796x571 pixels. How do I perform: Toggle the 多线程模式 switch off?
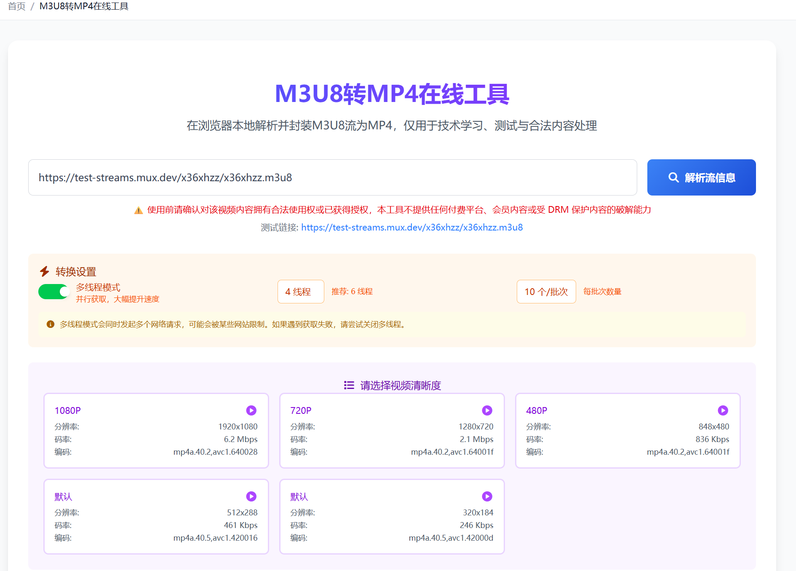coord(54,291)
